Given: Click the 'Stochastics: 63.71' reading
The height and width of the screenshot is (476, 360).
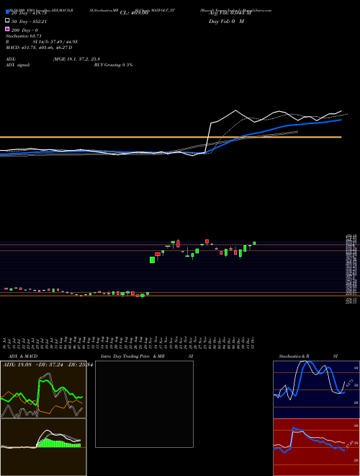Looking at the screenshot, I should click(x=24, y=36).
